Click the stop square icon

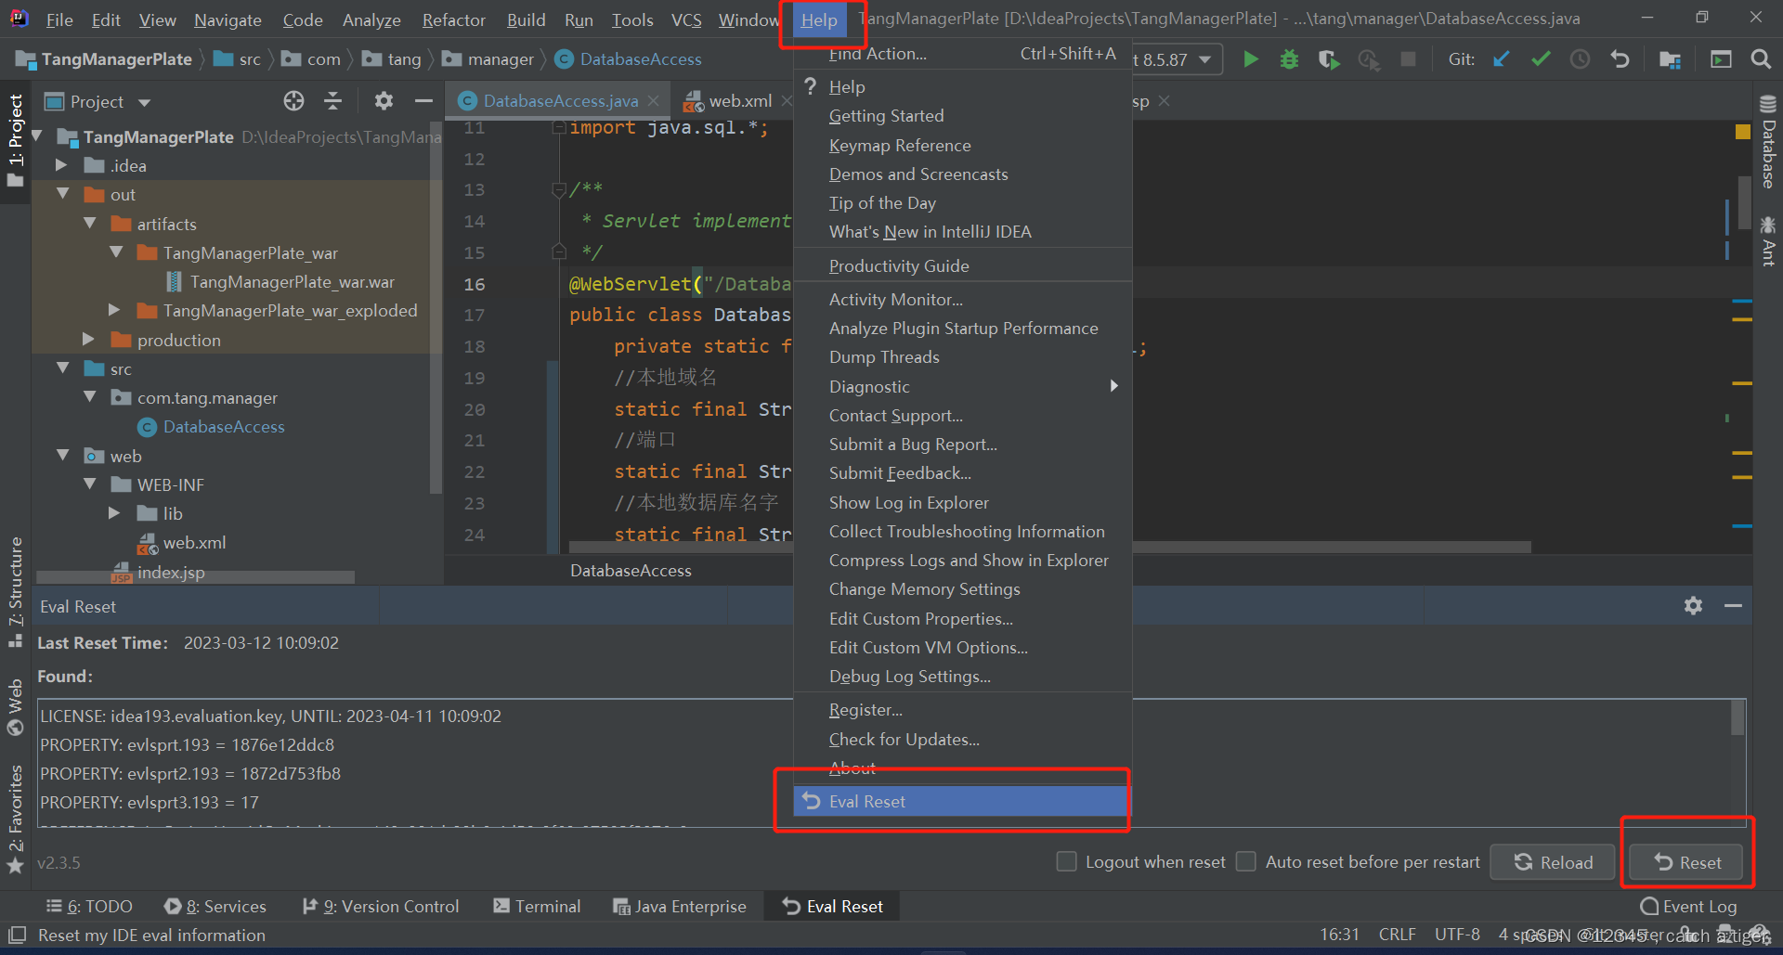1408,59
